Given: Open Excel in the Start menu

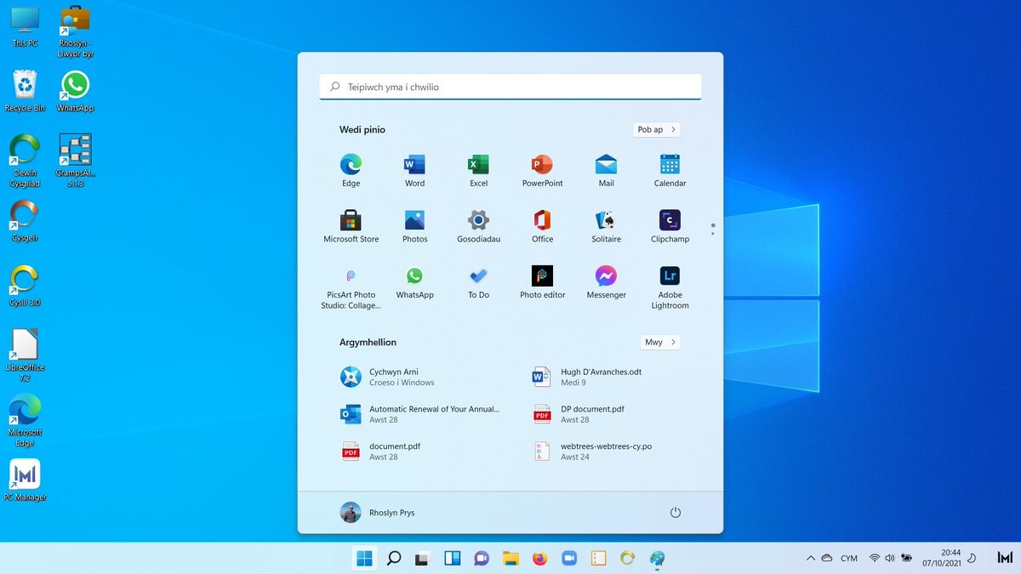Looking at the screenshot, I should pyautogui.click(x=478, y=170).
